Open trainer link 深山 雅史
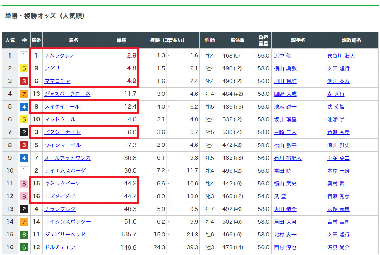Image resolution: width=380 pixels, height=255 pixels. 338,145
